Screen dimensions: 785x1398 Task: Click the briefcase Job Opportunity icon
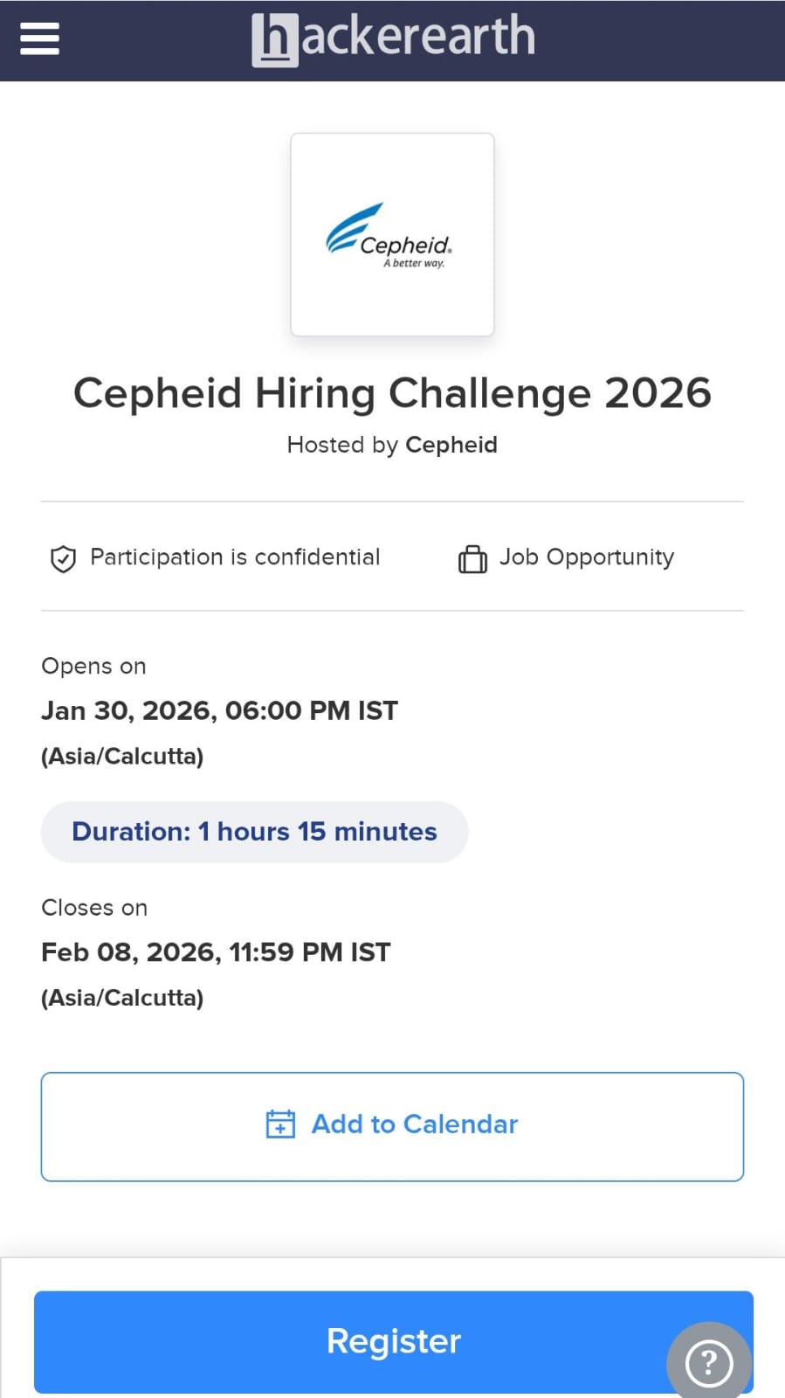click(x=472, y=558)
